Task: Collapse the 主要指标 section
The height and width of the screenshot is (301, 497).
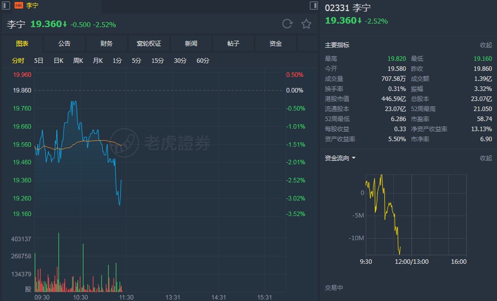Action: point(485,45)
